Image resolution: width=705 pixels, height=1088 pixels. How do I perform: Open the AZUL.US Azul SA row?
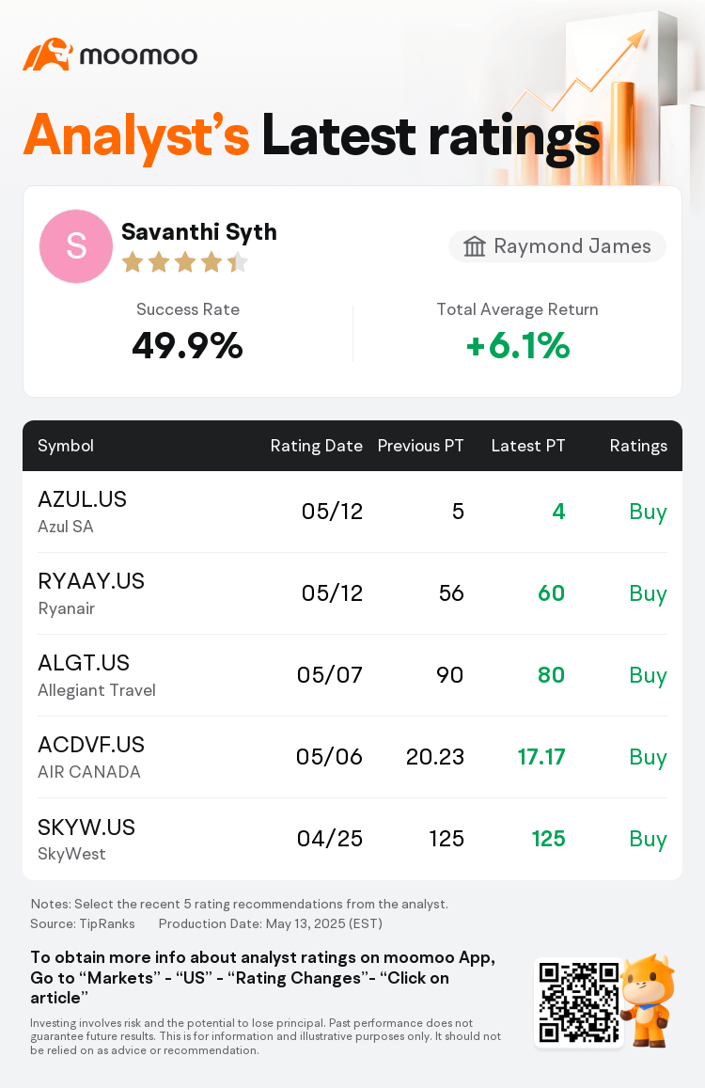(x=352, y=512)
